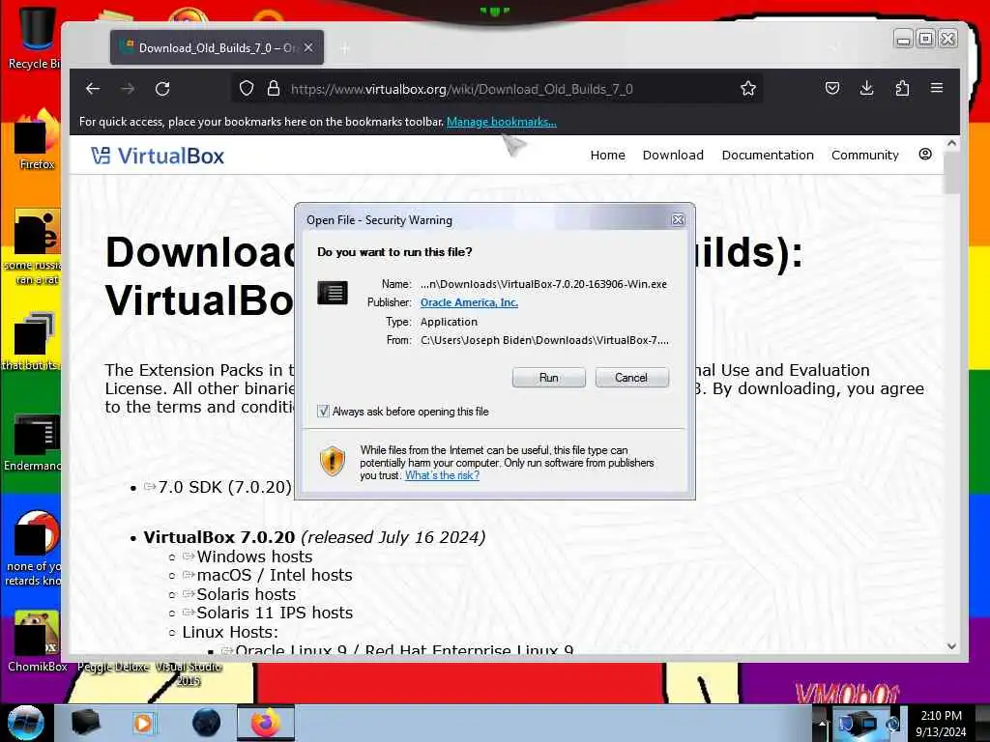990x742 pixels.
Task: Click the VirtualBox logo
Action: (x=158, y=156)
